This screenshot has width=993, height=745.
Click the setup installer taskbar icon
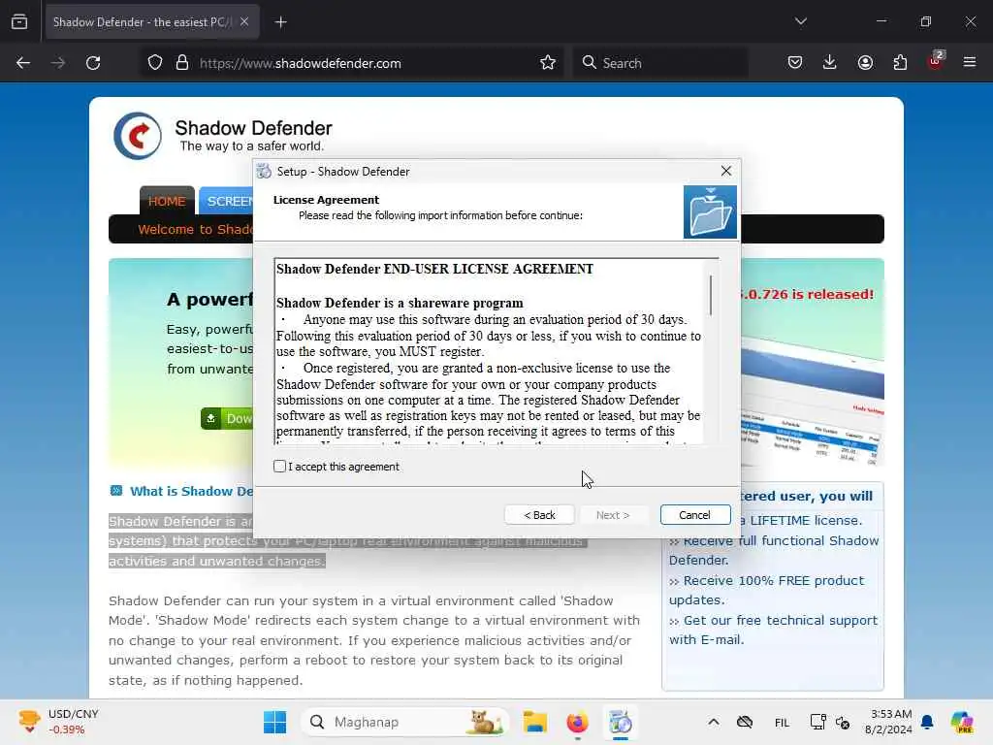tap(621, 722)
